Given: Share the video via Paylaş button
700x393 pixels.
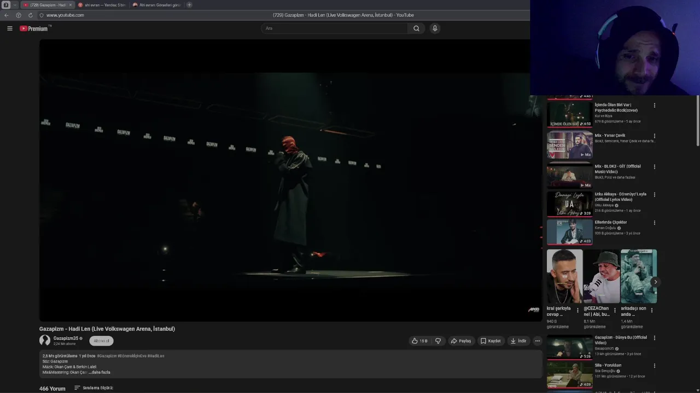Looking at the screenshot, I should (x=460, y=341).
